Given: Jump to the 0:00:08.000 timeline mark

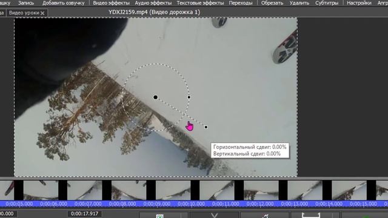Looking at the screenshot, I should click(x=122, y=204).
